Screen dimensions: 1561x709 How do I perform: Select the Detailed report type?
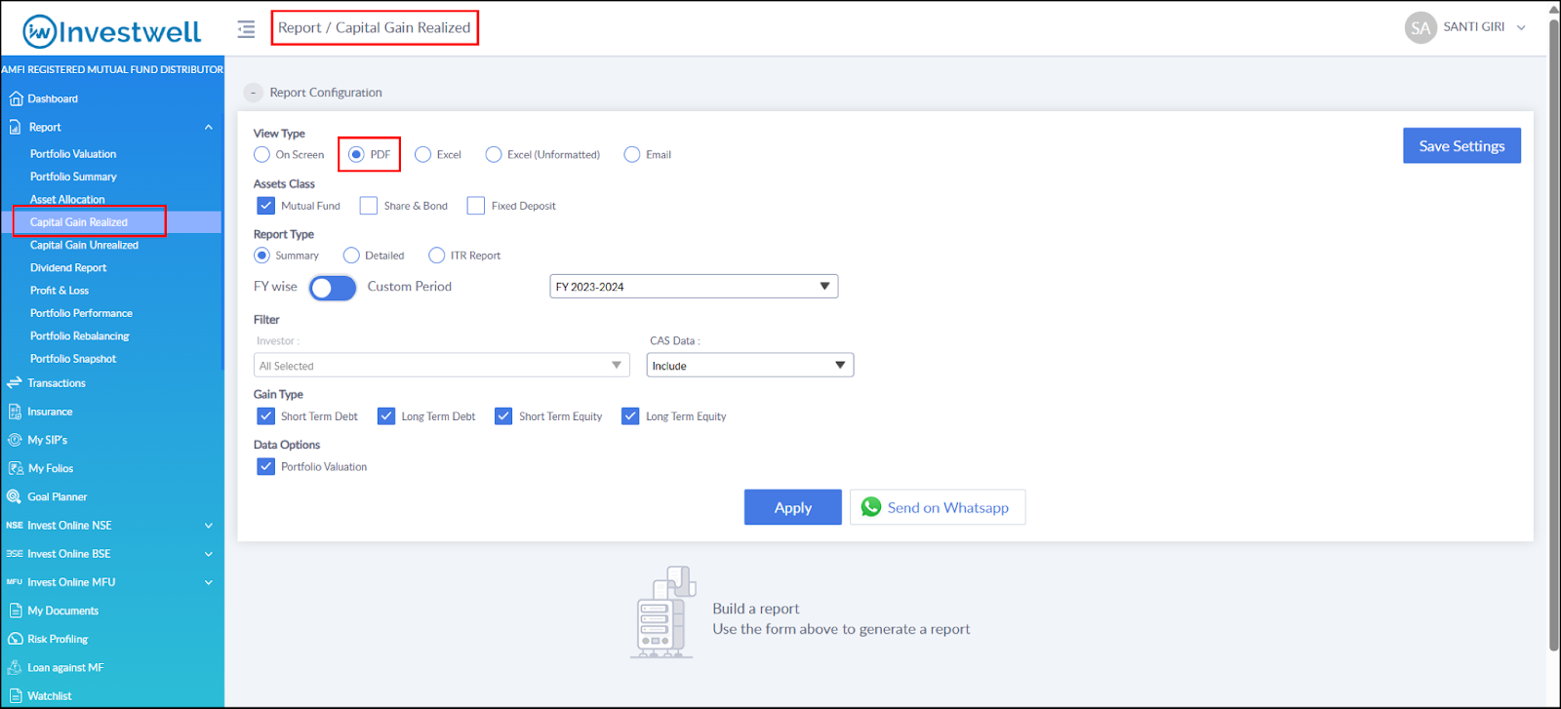tap(351, 256)
